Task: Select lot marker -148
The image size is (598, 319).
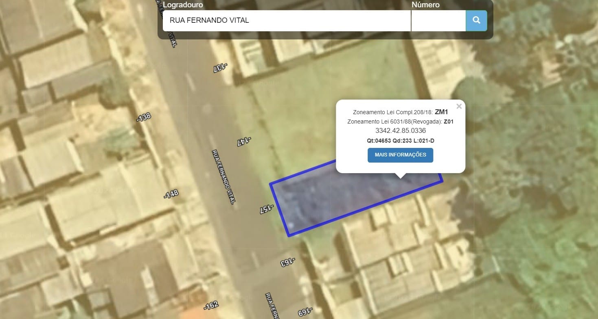Action: click(x=171, y=194)
